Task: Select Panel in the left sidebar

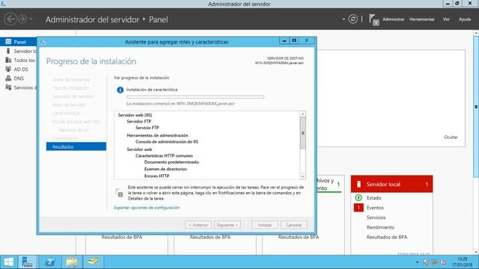Action: click(18, 42)
